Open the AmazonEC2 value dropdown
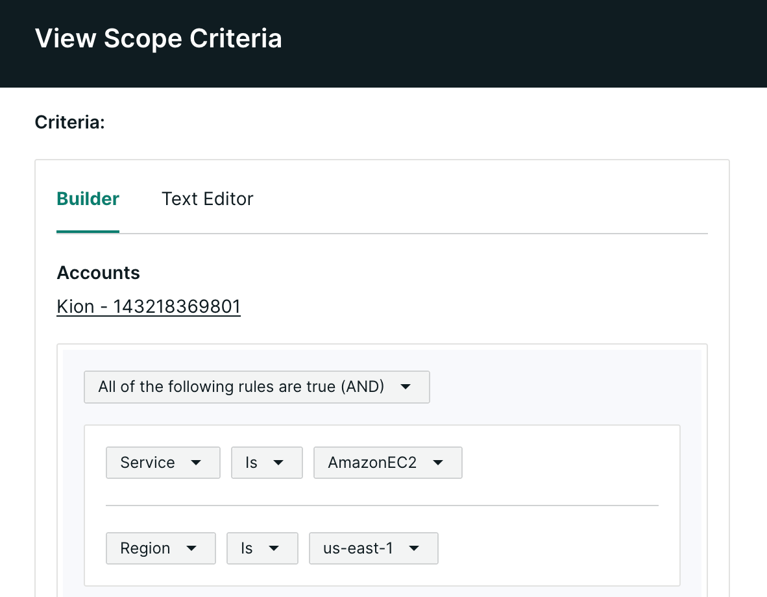 coord(388,463)
